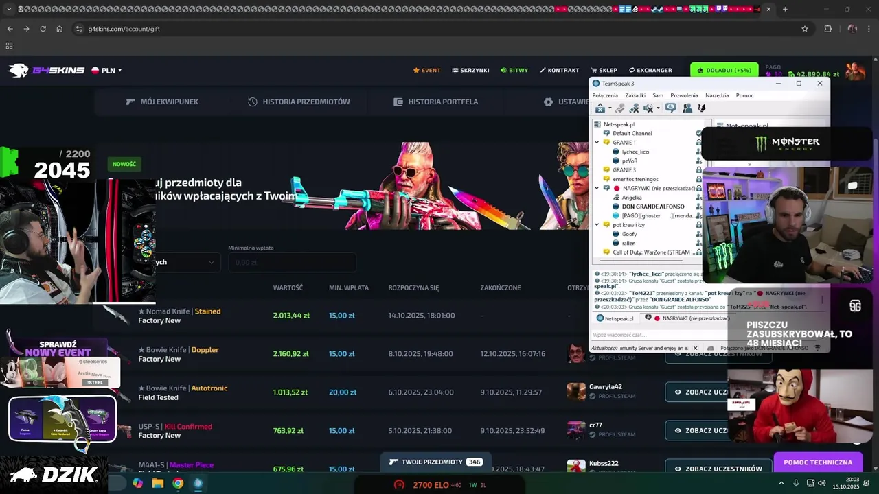Open the PLN currency dropdown

(x=107, y=70)
